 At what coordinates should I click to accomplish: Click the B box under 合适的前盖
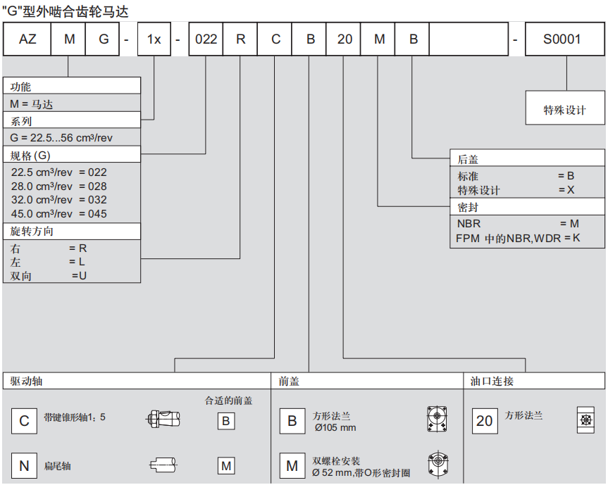pyautogui.click(x=225, y=421)
